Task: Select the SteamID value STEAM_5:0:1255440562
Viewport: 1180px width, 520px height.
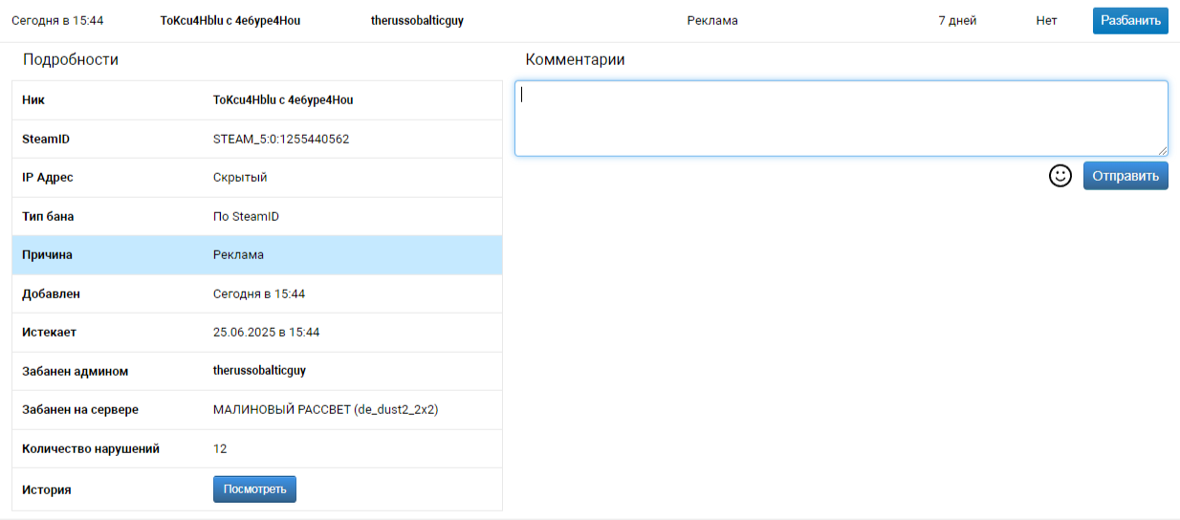Action: 281,139
